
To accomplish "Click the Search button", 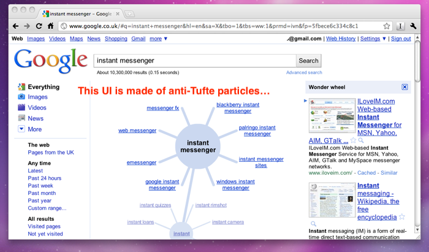I will point(308,61).
